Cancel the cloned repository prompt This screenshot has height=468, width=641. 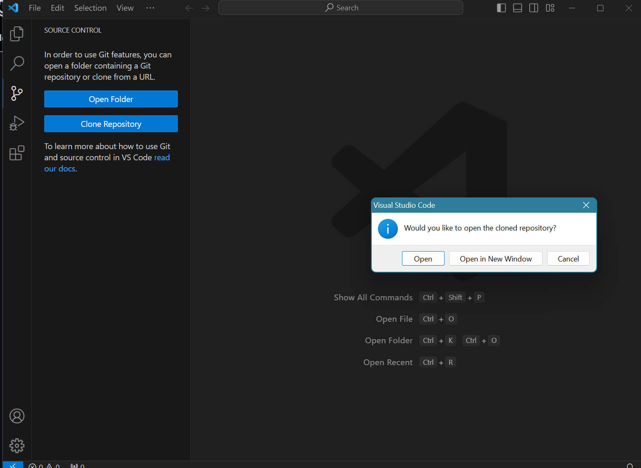568,259
